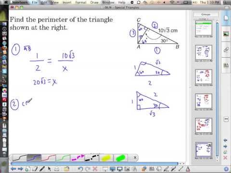Go to previous page with toolbar back arrow
The image size is (231, 173).
[x=13, y=169]
